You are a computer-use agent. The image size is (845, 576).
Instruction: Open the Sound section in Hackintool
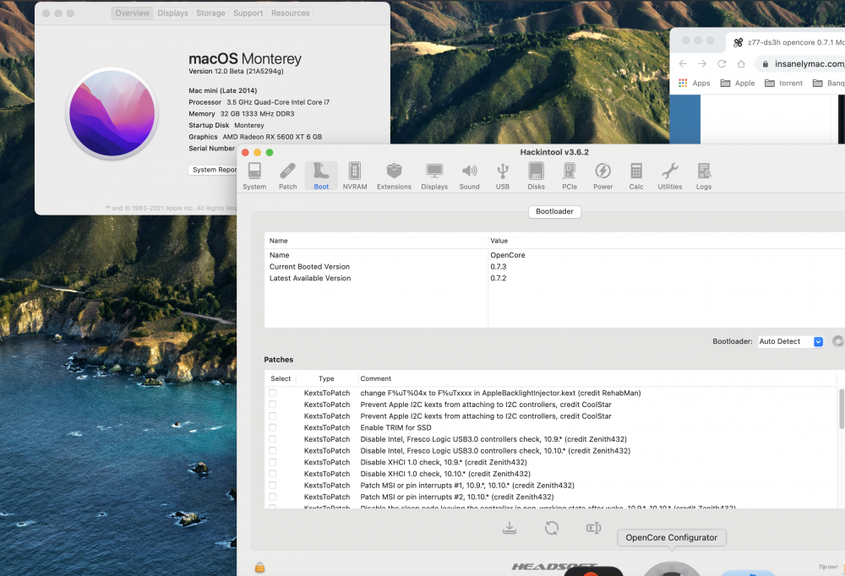(469, 177)
